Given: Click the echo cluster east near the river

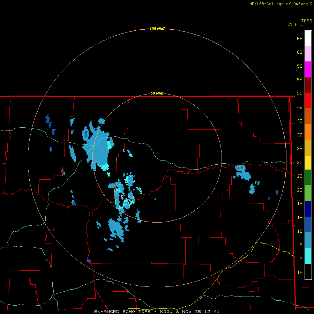Looking at the screenshot, I should 242,172.
